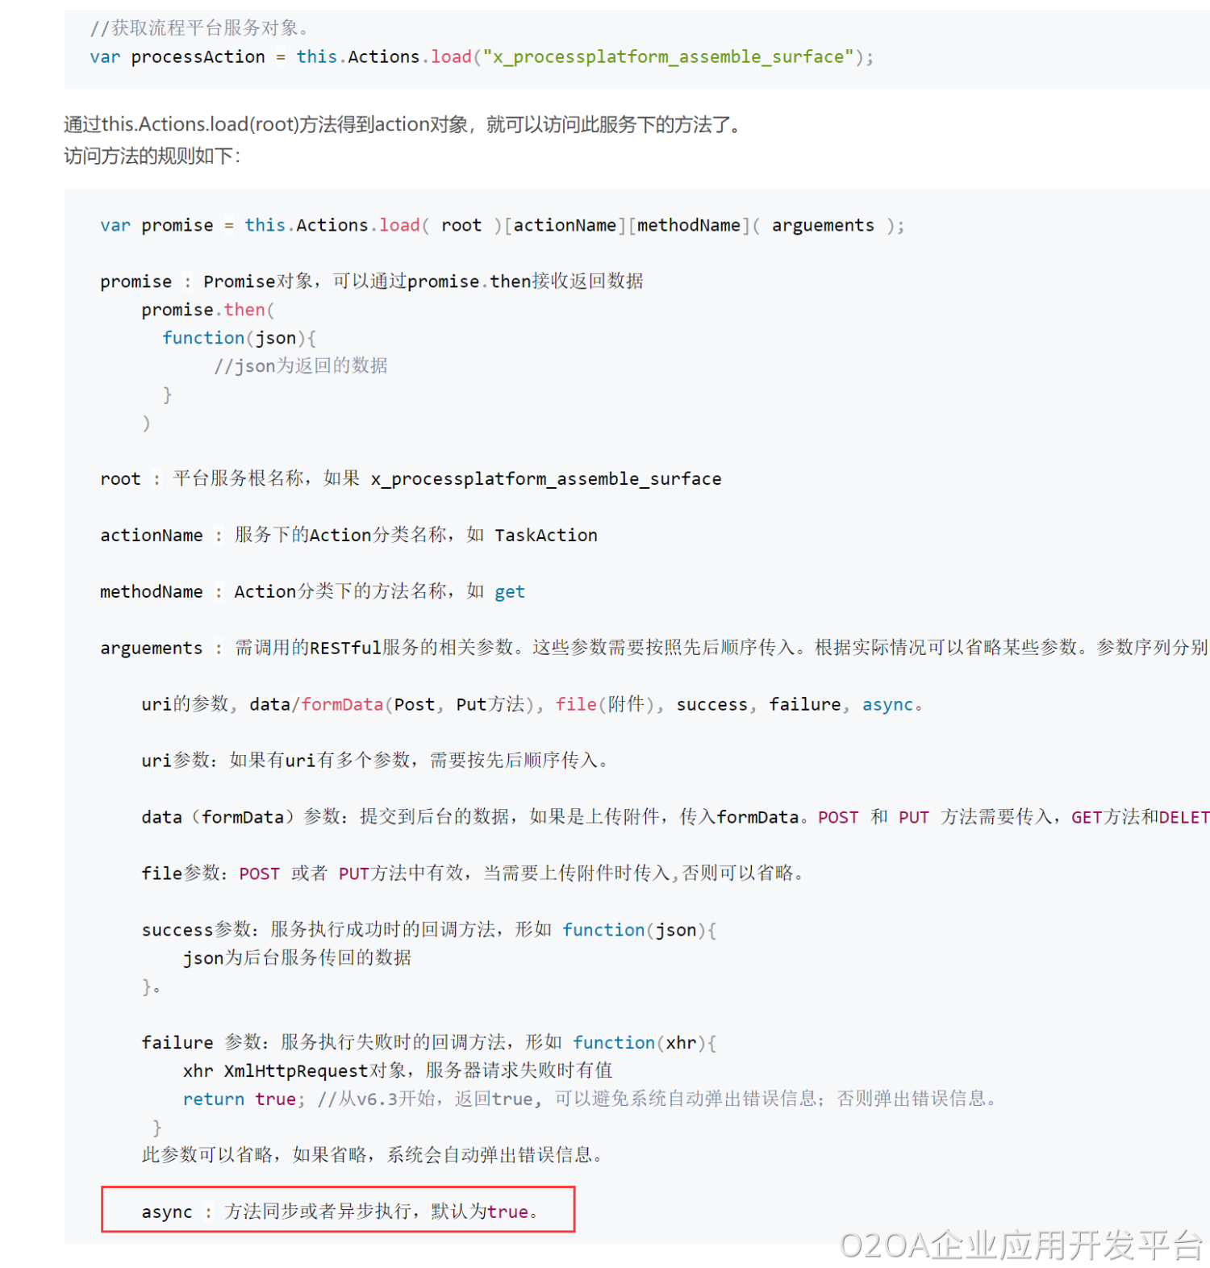Click the 'arguements' parameter description line

click(653, 648)
